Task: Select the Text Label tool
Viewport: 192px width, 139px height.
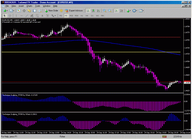Action: click(x=48, y=16)
